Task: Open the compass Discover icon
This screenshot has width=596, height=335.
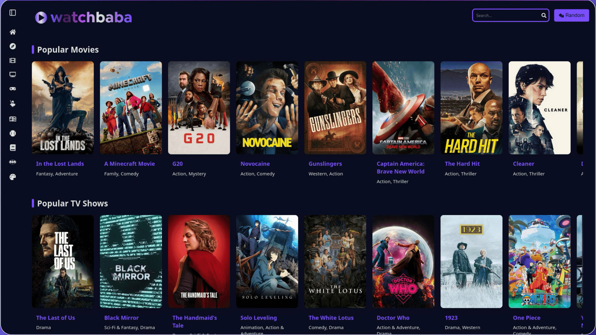Action: coord(13,46)
